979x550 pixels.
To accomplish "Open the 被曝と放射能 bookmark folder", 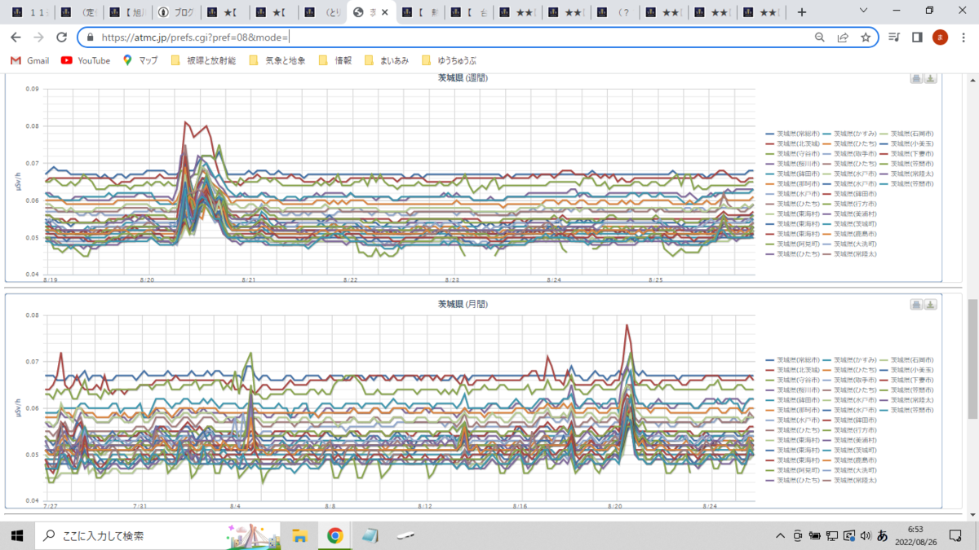I will pos(203,60).
